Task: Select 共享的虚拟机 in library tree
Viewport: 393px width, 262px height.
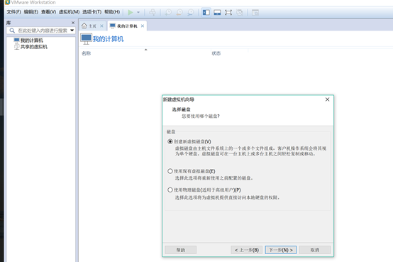Action: click(x=33, y=47)
